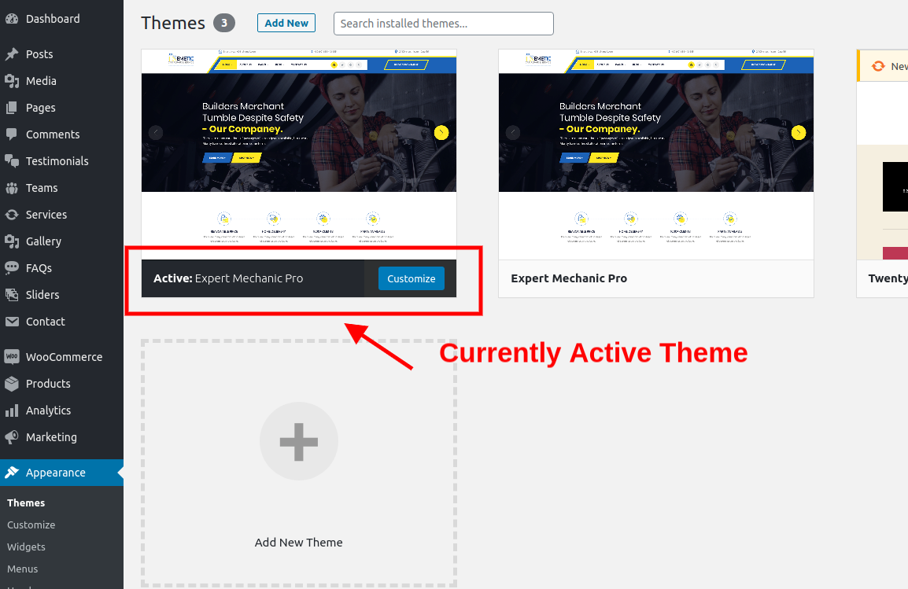Image resolution: width=908 pixels, height=589 pixels.
Task: Open the Dashboard menu
Action: pos(61,19)
